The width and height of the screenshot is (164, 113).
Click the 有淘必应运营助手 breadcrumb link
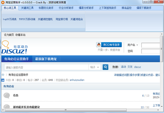[18, 75]
